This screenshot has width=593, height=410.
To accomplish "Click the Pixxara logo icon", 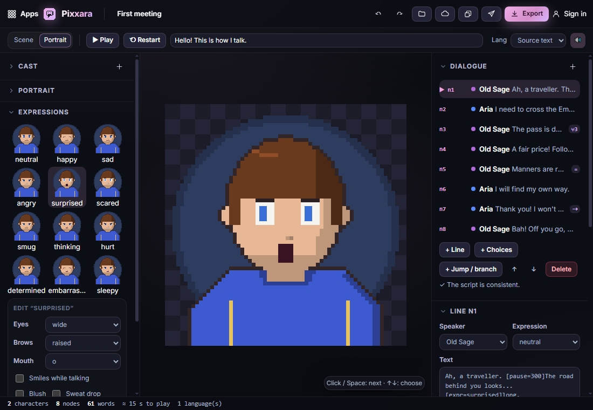I will pyautogui.click(x=50, y=14).
